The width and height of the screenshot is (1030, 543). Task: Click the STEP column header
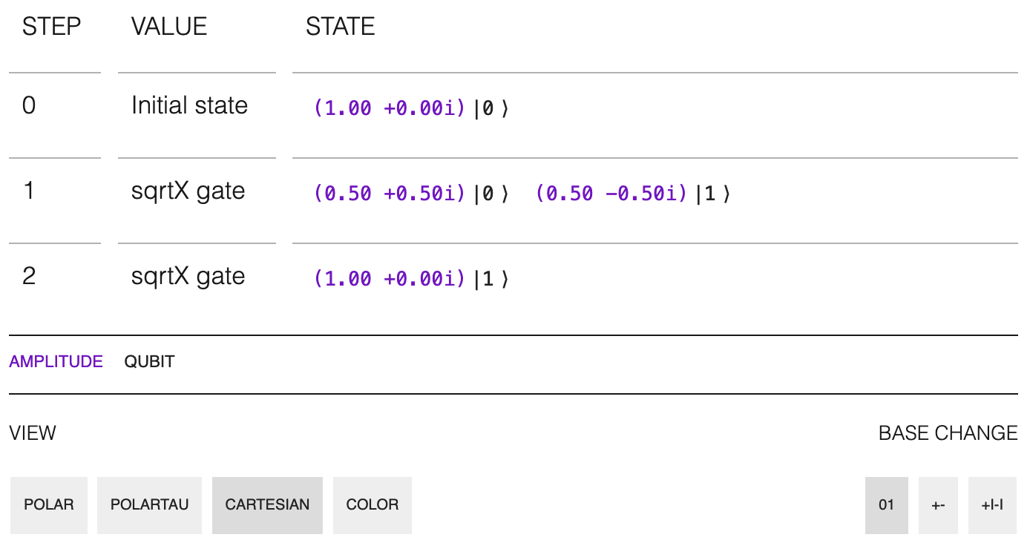point(51,27)
